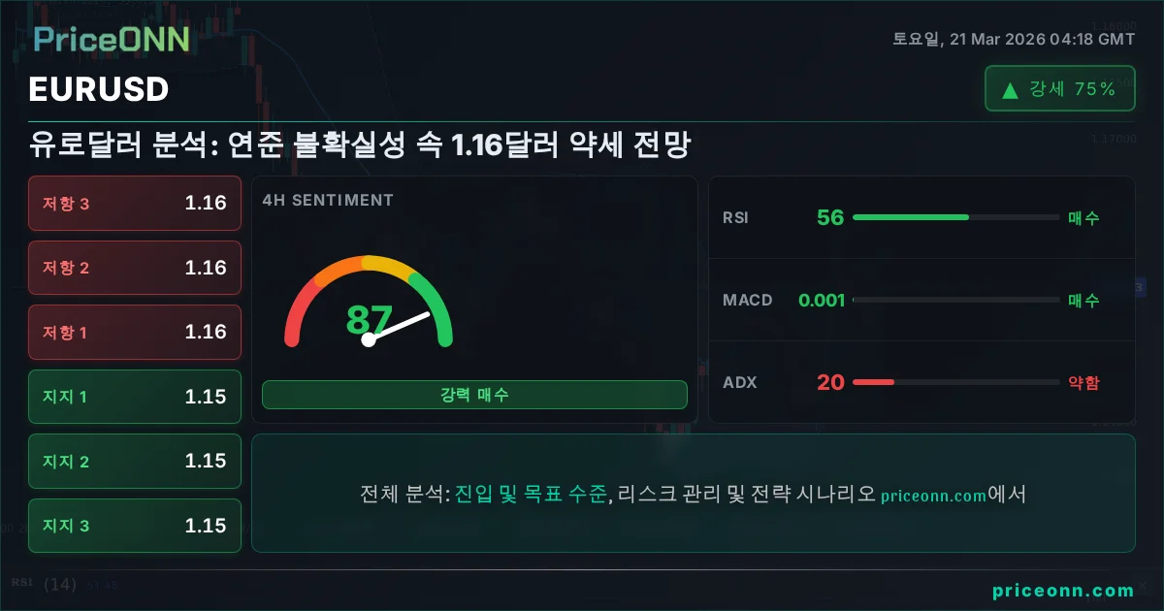Click the green bullish triangle icon
Image resolution: width=1164 pixels, height=611 pixels.
[x=1010, y=90]
